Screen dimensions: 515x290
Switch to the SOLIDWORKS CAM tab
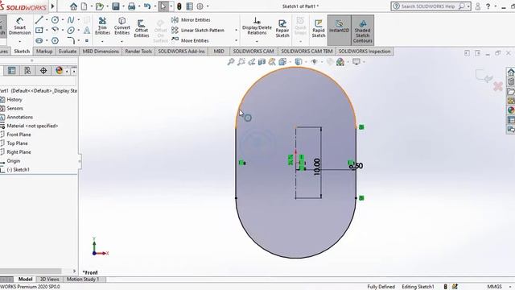(253, 52)
